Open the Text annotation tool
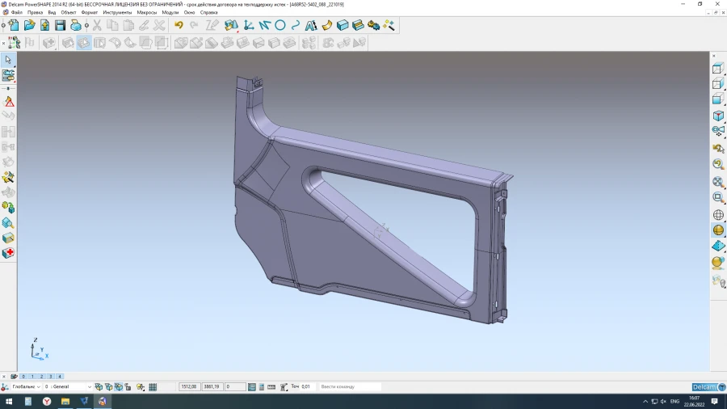 click(311, 25)
